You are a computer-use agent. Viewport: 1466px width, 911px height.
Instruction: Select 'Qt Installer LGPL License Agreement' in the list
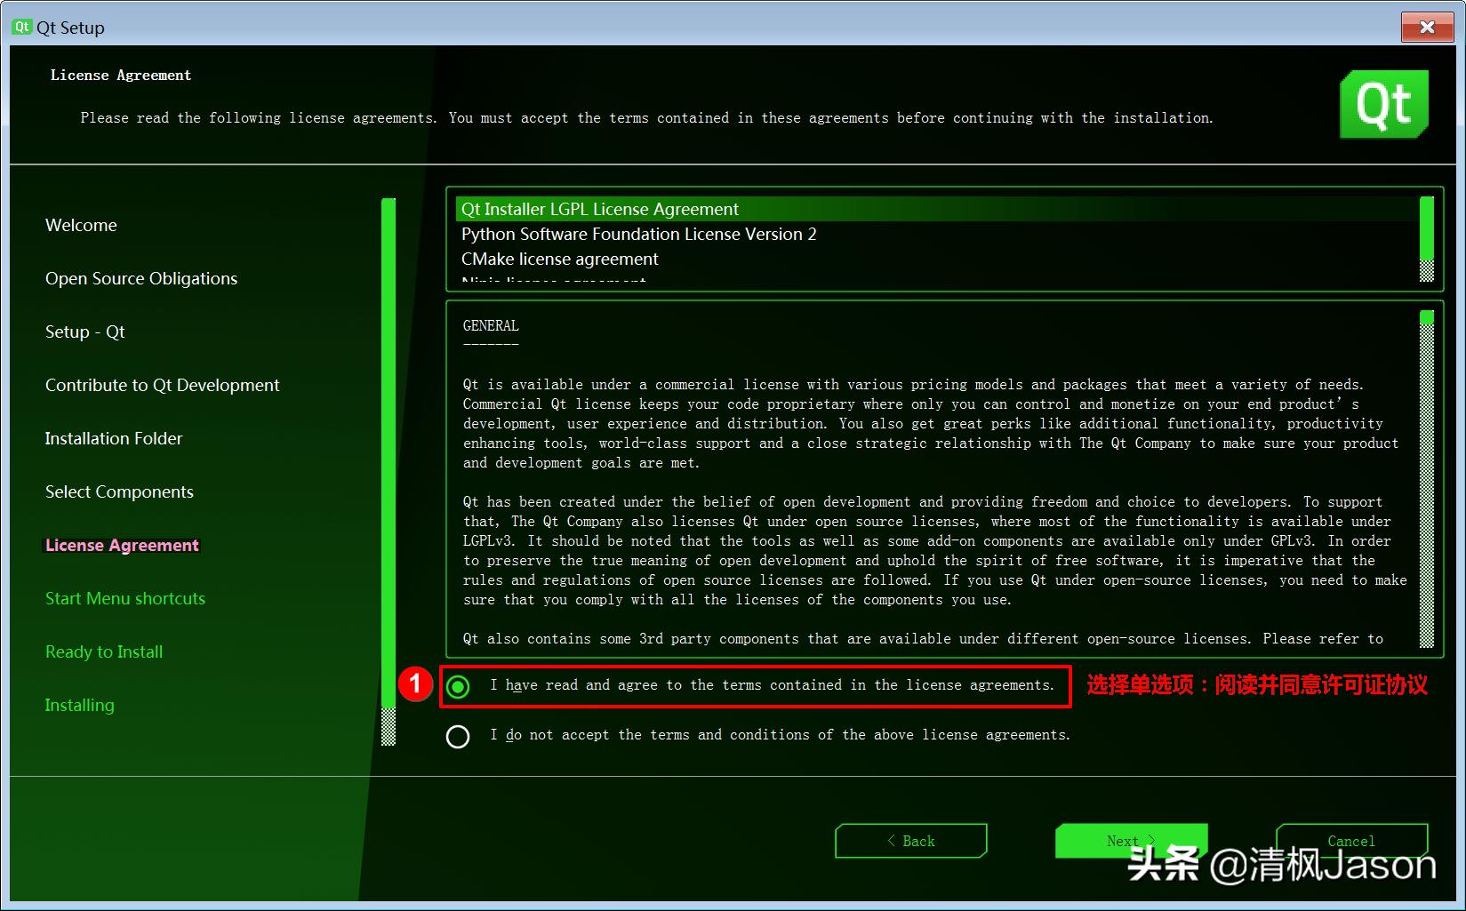coord(599,209)
